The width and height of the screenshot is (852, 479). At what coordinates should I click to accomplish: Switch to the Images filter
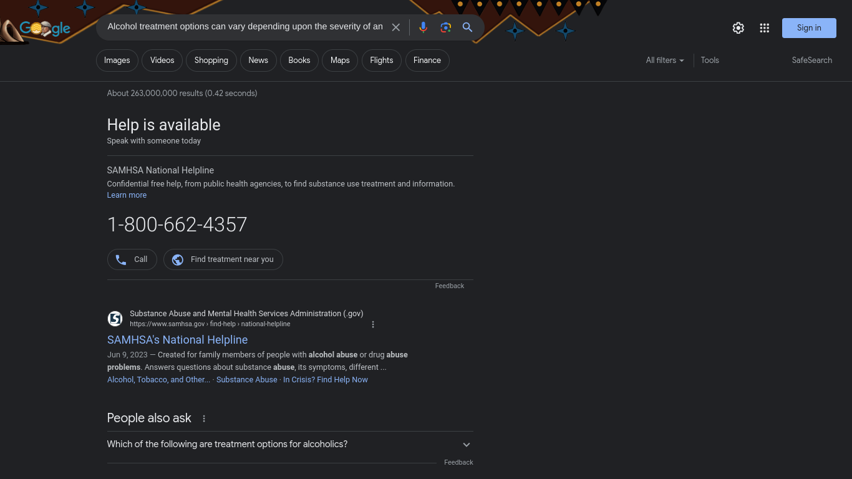[x=117, y=60]
